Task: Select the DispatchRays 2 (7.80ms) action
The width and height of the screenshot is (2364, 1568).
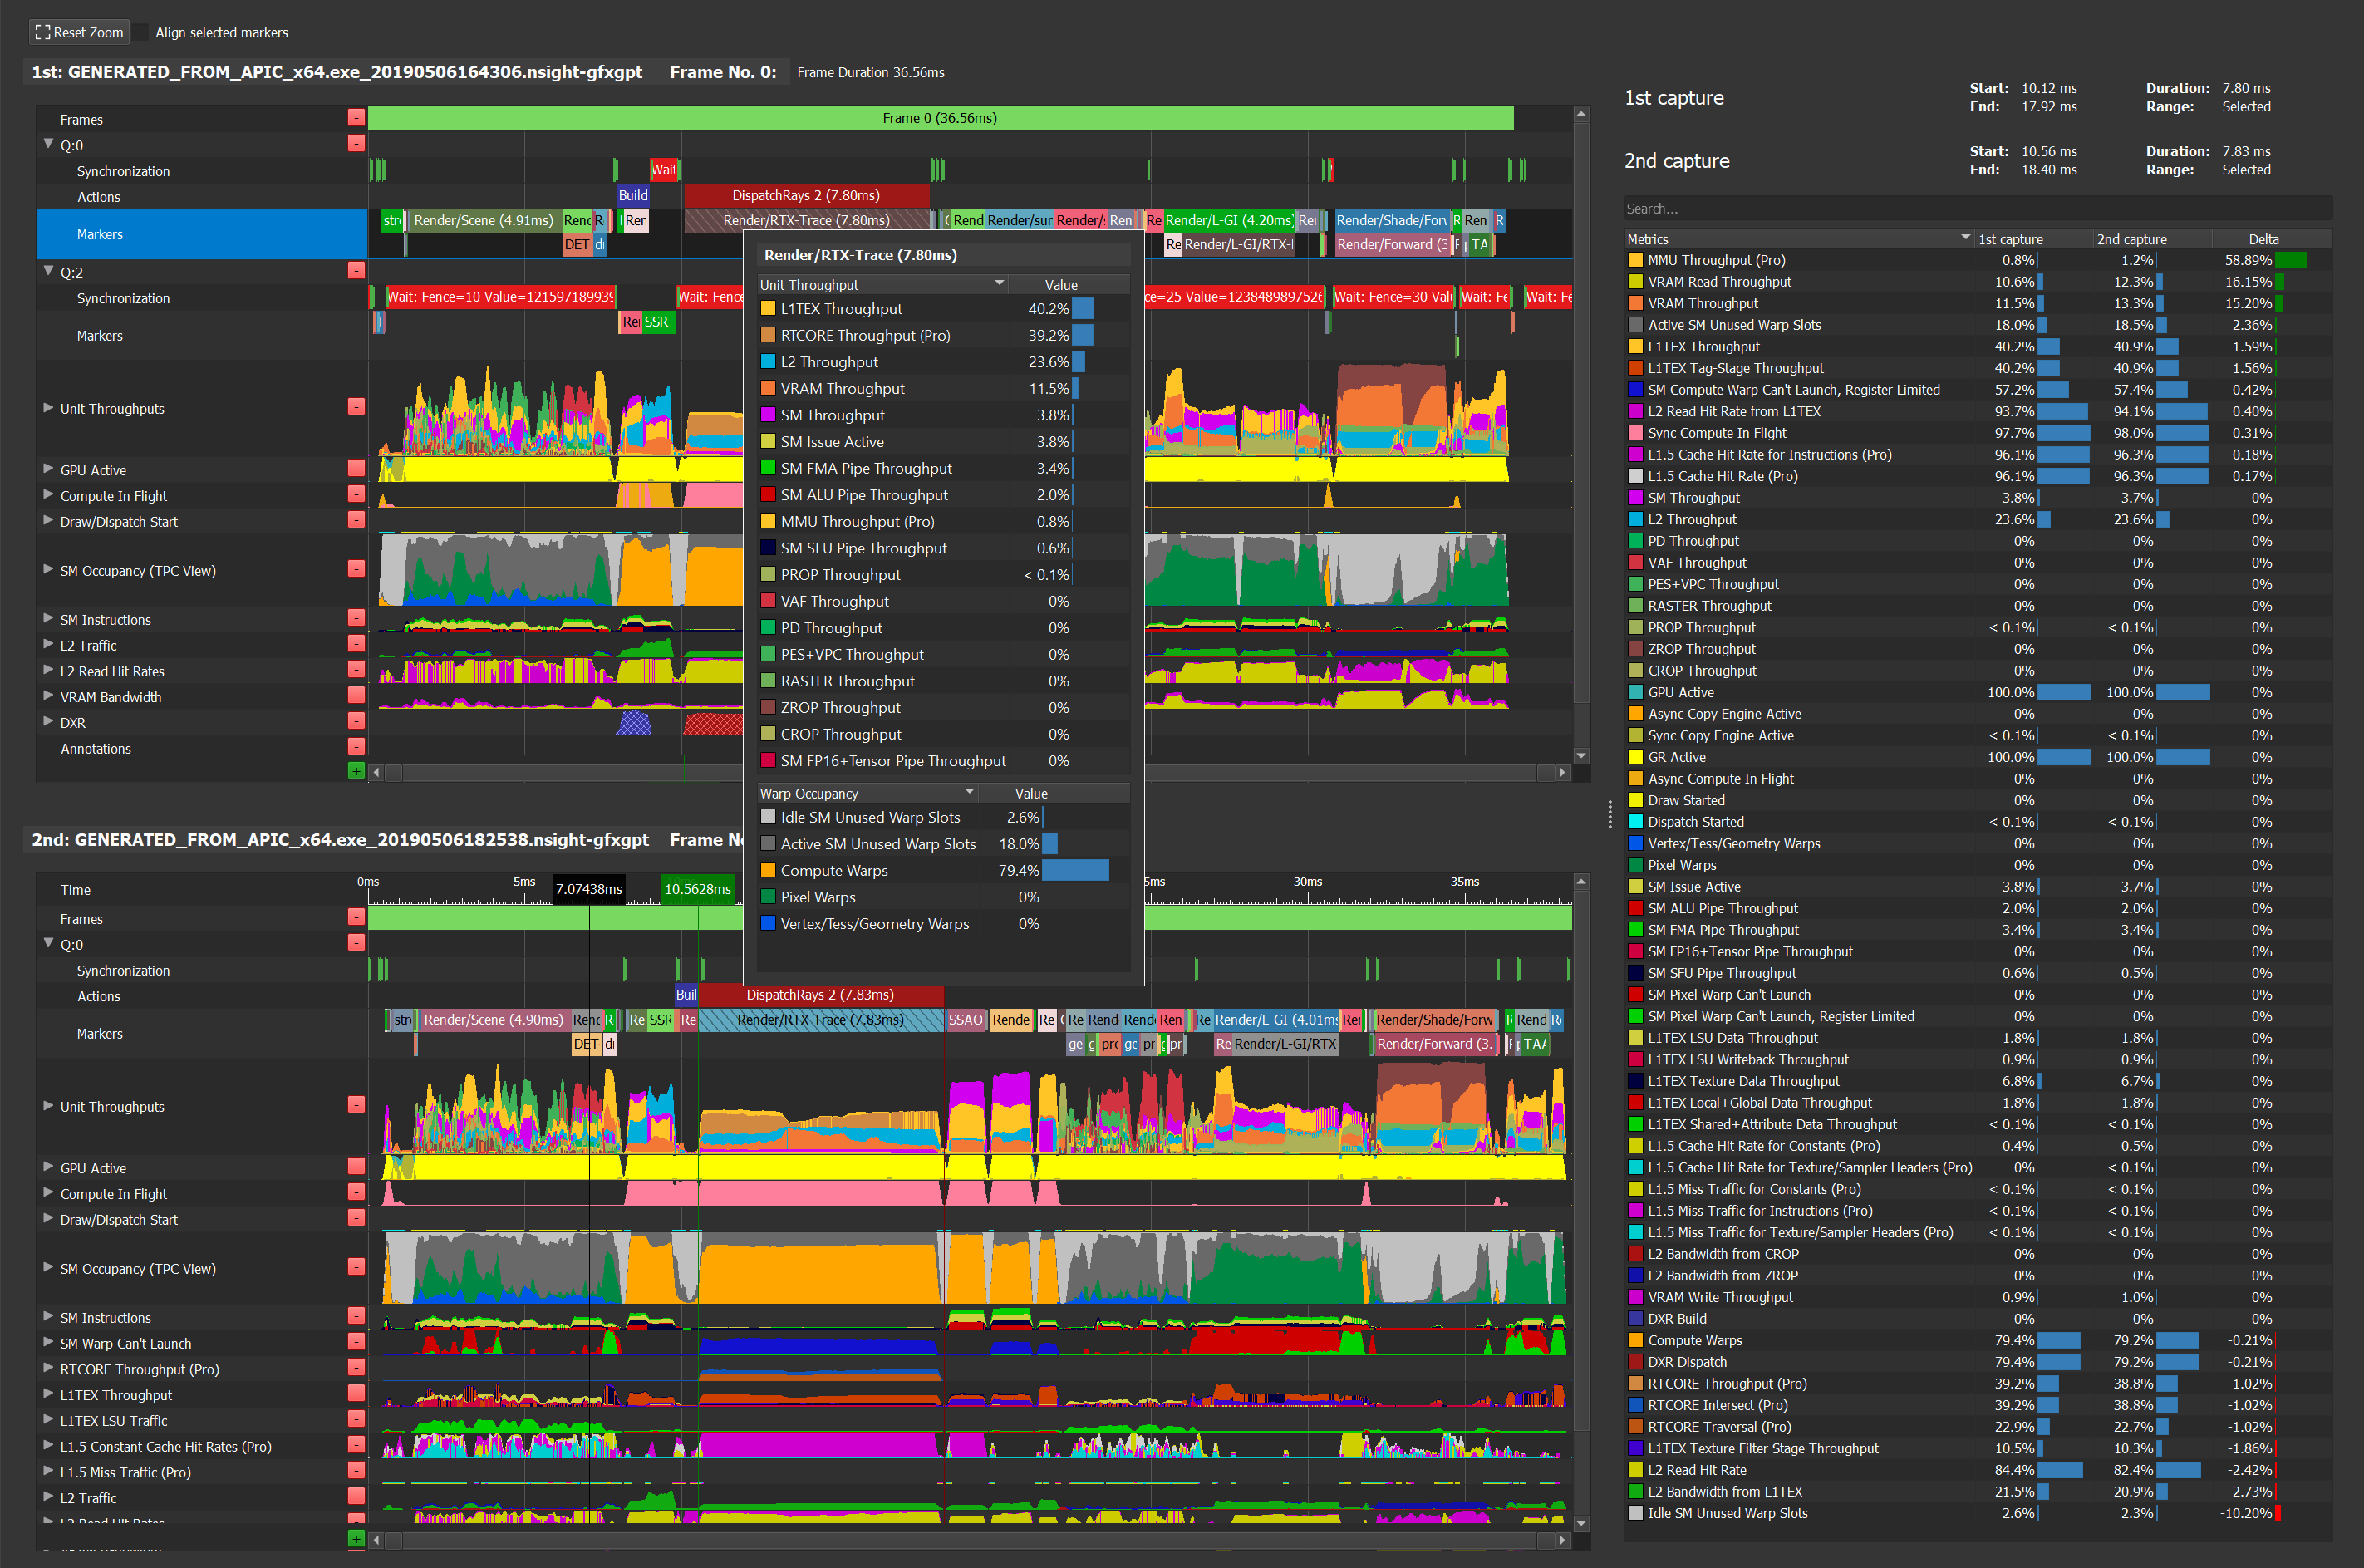Action: point(805,196)
